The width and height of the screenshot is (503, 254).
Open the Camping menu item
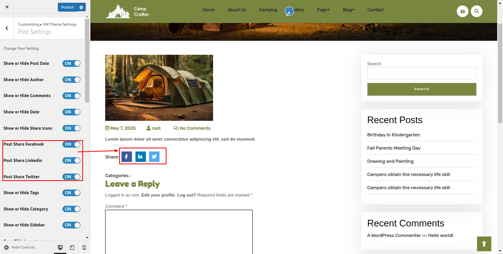click(268, 10)
